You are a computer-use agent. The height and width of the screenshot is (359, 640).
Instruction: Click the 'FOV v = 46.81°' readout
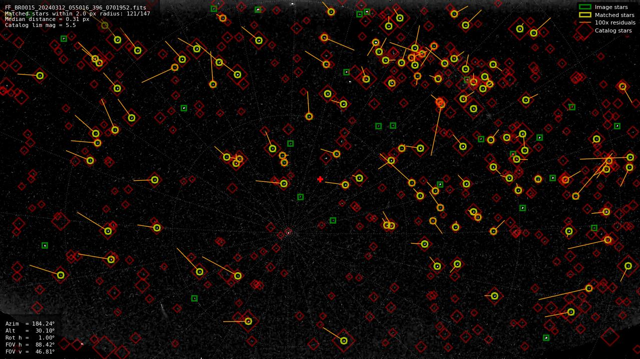click(x=30, y=352)
